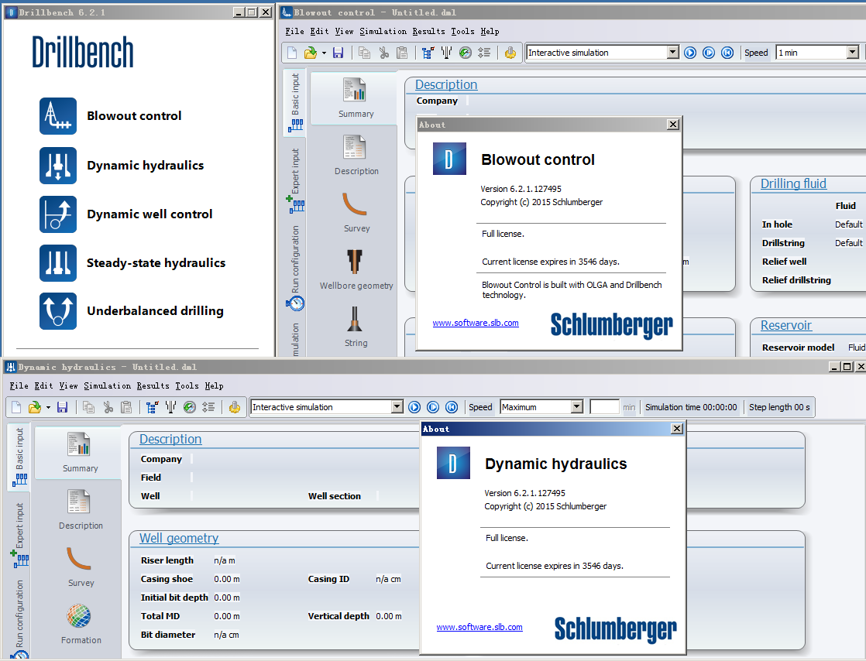
Task: Open www.software.slb.com link in Blowout control About
Action: pyautogui.click(x=476, y=323)
